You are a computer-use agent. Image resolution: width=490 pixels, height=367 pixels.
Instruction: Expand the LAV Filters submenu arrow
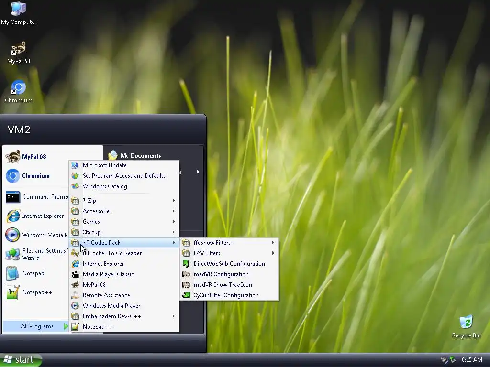point(273,253)
